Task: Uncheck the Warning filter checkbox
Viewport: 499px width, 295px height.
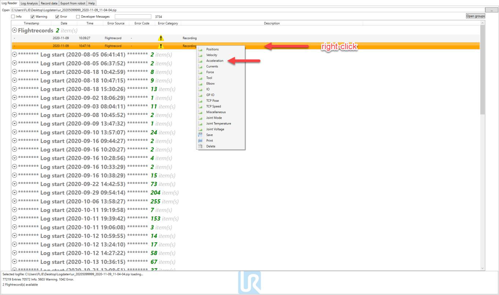Action: pyautogui.click(x=33, y=16)
